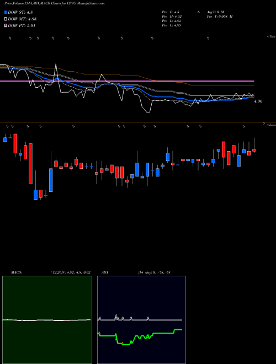This screenshot has width=276, height=364.
Task: Click the 'Pre L: 4.84' low value
Action: pyautogui.click(x=172, y=21)
